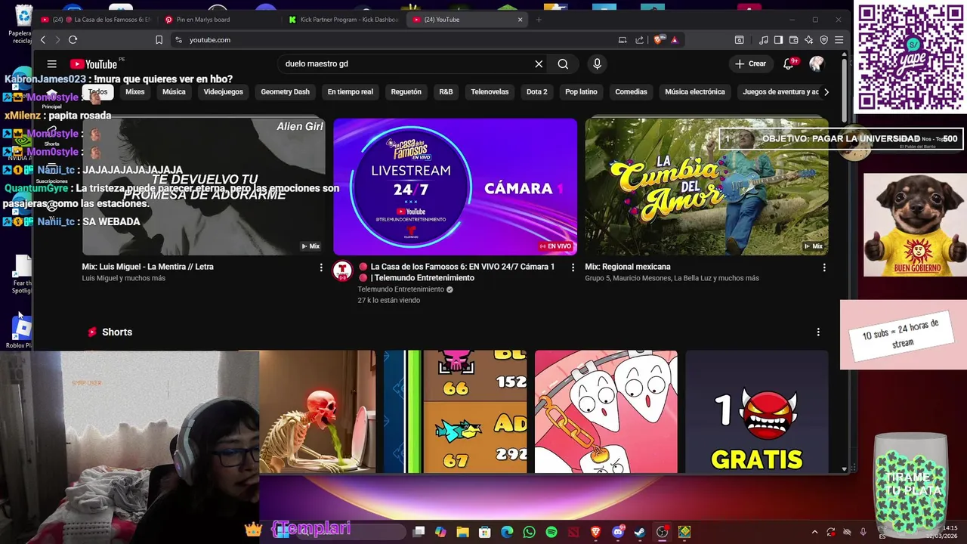The height and width of the screenshot is (544, 967).
Task: Play the La Cumbia del Amor thumbnail
Action: click(x=706, y=187)
